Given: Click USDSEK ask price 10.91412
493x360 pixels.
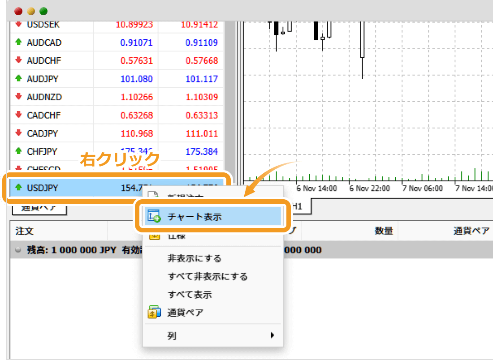Looking at the screenshot, I should (199, 25).
